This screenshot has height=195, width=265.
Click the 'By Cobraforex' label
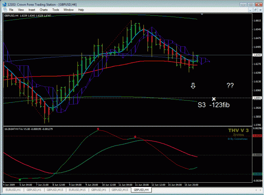[x=237, y=139]
